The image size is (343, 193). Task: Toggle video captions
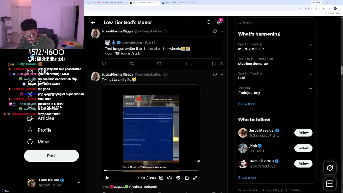tap(161, 178)
